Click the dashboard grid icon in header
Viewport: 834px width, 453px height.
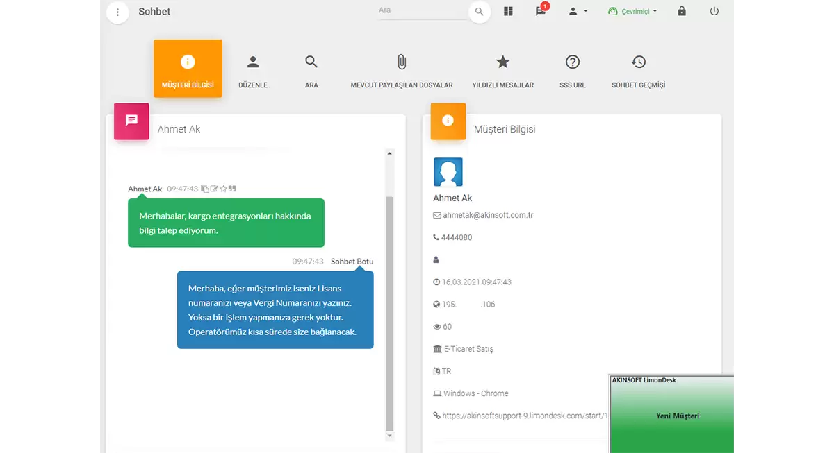coord(508,12)
